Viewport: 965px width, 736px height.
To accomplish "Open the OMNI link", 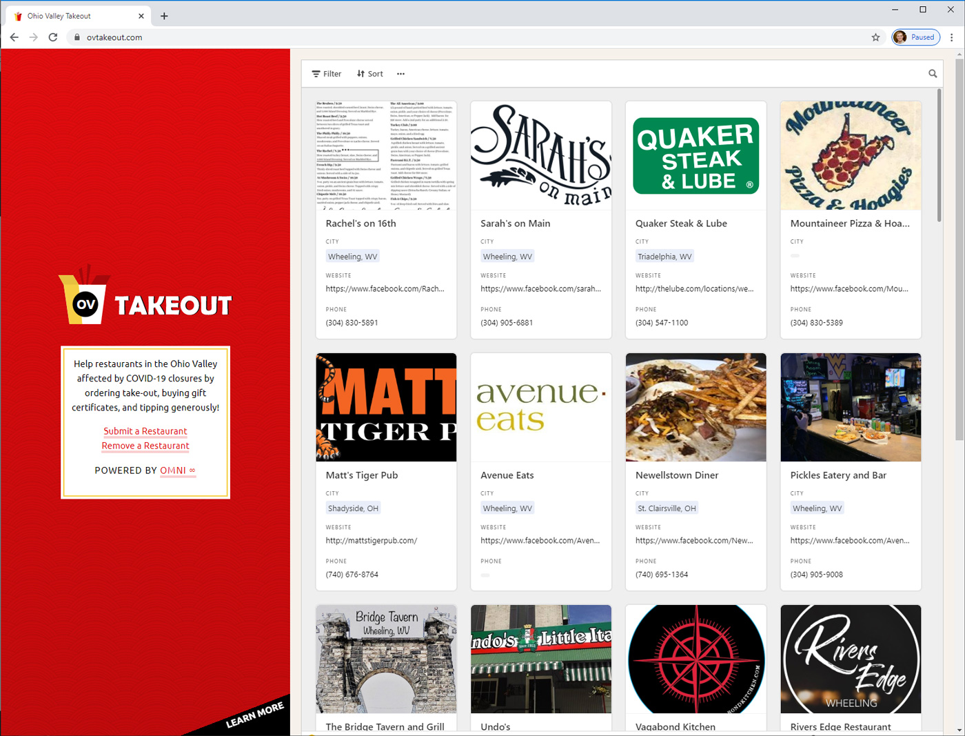I will (x=178, y=470).
